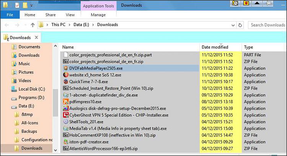
Task: Open the quick access toolbar dropdown
Action: click(31, 5)
